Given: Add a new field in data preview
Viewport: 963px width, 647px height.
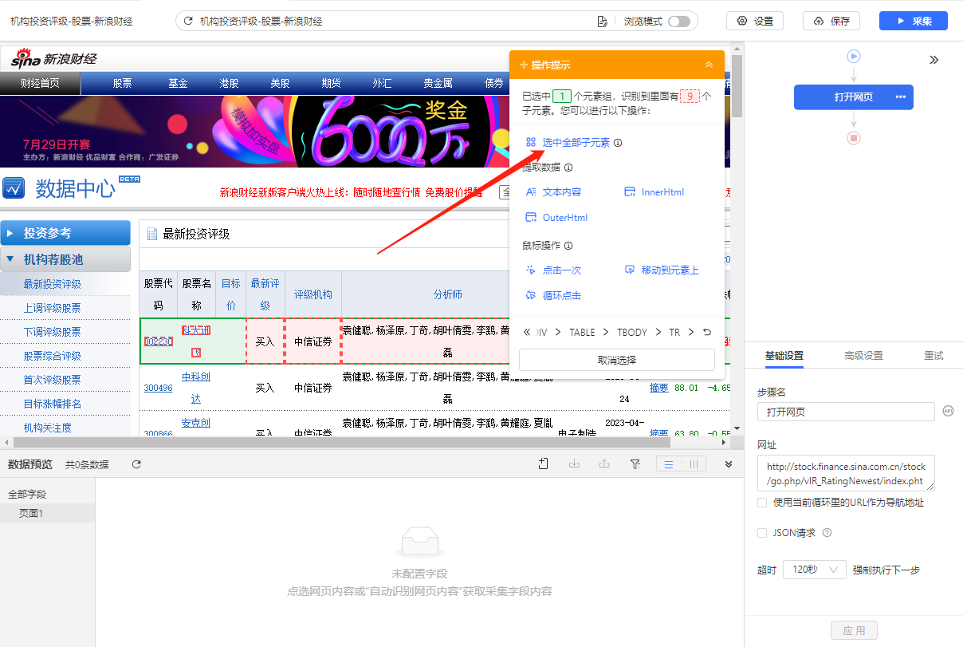Looking at the screenshot, I should tap(544, 464).
